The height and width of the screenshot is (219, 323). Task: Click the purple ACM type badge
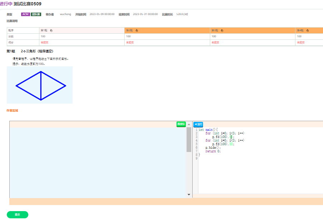pos(25,14)
